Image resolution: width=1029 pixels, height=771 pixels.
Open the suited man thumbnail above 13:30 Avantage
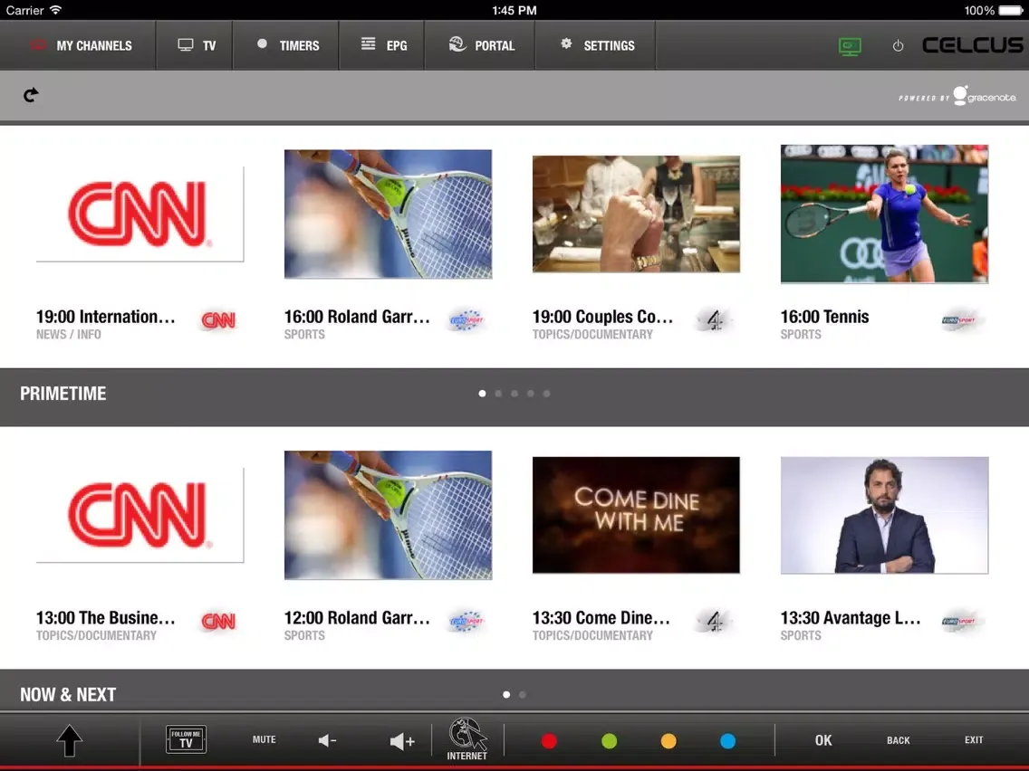coord(884,515)
